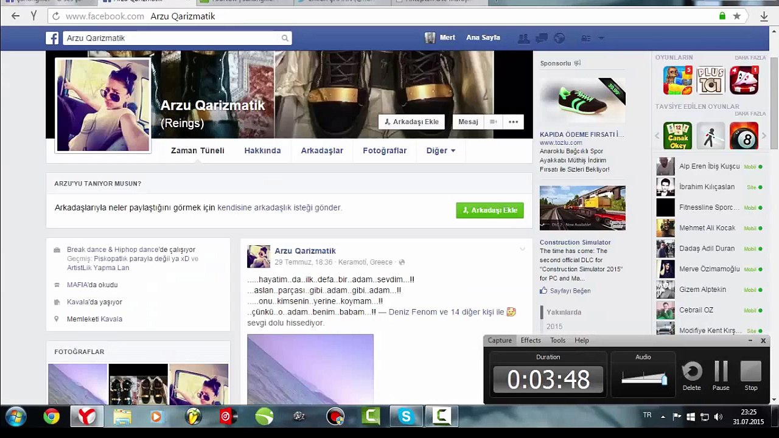Viewport: 779px width, 438px height.
Task: Click the Facebook logo icon
Action: pos(52,38)
